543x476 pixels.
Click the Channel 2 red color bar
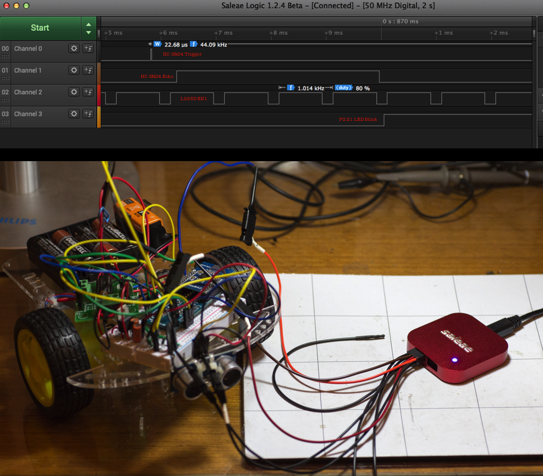tap(99, 95)
